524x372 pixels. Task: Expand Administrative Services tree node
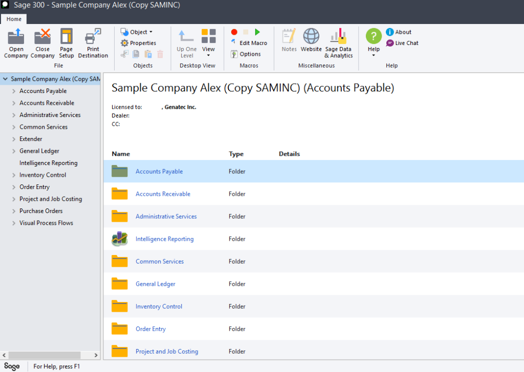click(14, 115)
